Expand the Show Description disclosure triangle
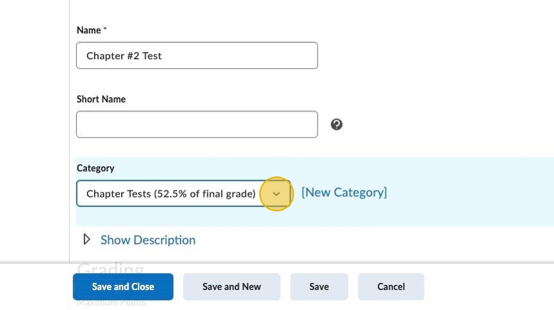The height and width of the screenshot is (310, 554). [87, 240]
